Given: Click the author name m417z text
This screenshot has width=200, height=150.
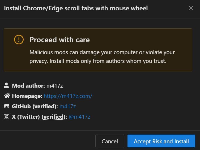Looking at the screenshot, I should click(54, 85).
